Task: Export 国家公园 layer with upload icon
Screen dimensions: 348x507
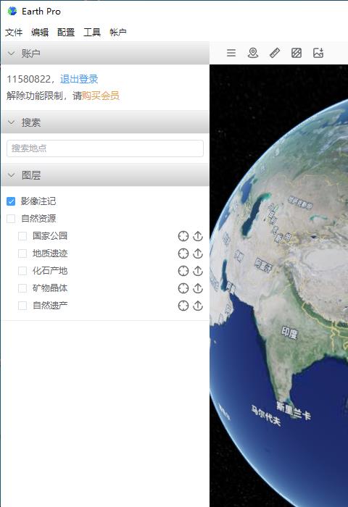Action: click(198, 236)
